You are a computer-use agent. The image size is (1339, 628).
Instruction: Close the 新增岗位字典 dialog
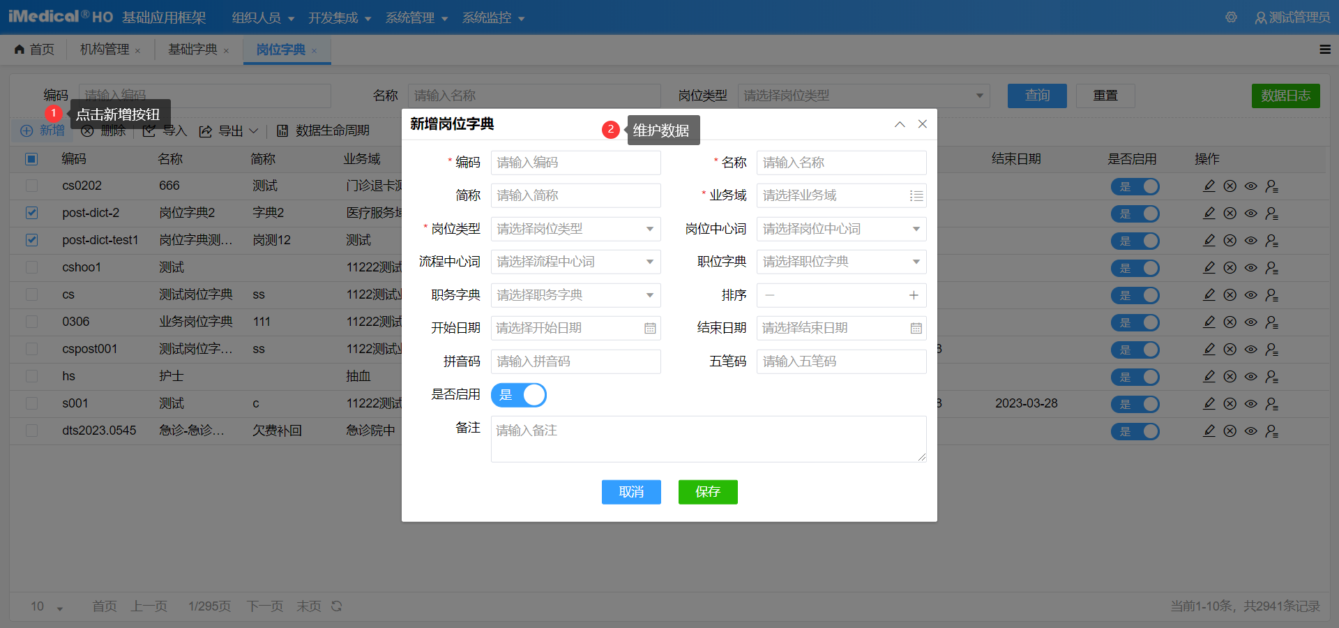point(923,124)
